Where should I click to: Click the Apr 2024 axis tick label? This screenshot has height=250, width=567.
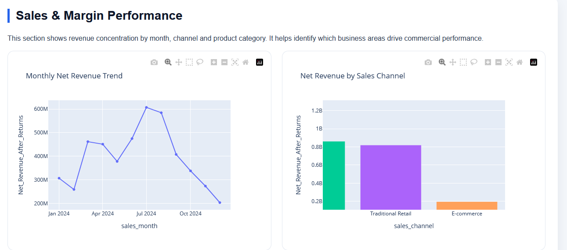coord(103,214)
